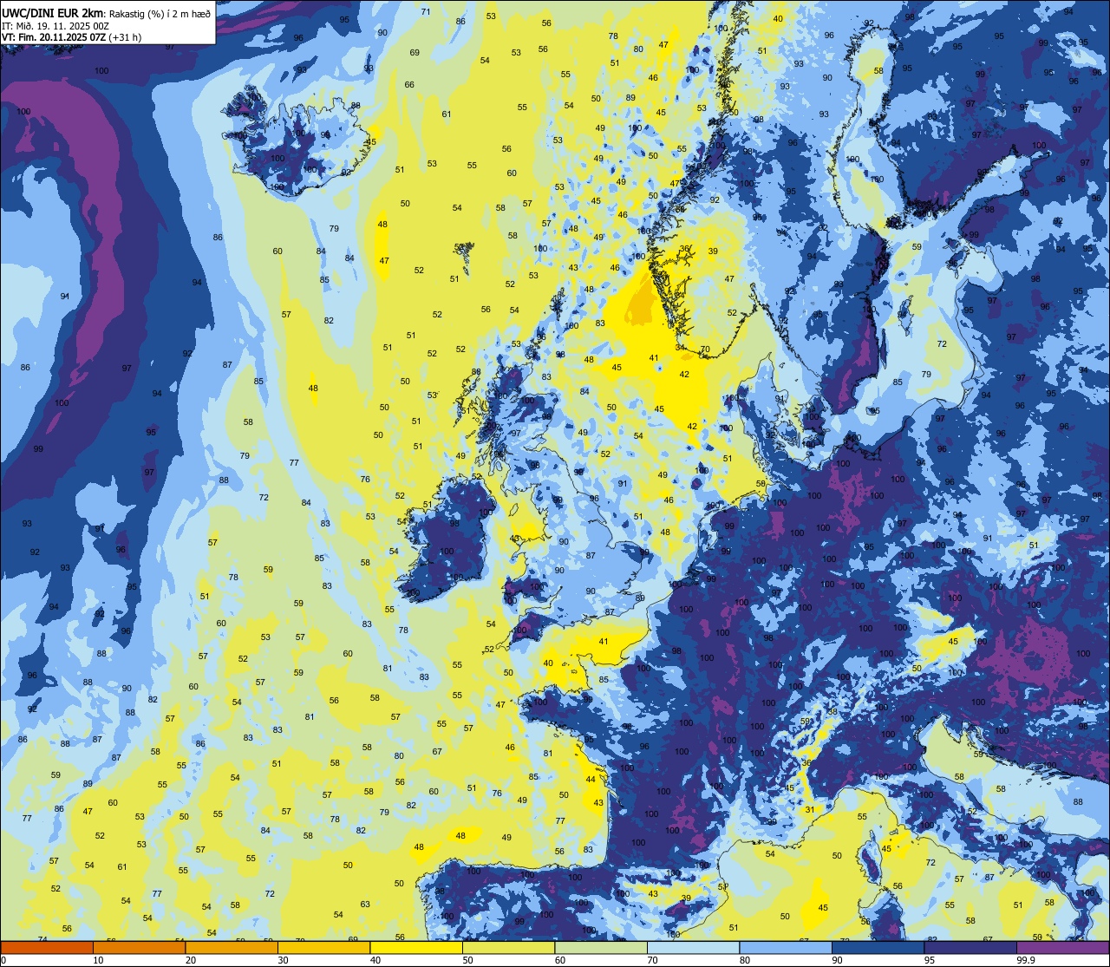Click the '40' tick label on the legend
Screen dimensions: 1110x967
point(375,960)
